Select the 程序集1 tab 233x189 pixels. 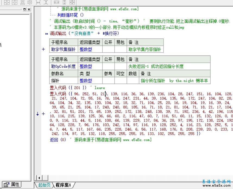tap(63, 185)
